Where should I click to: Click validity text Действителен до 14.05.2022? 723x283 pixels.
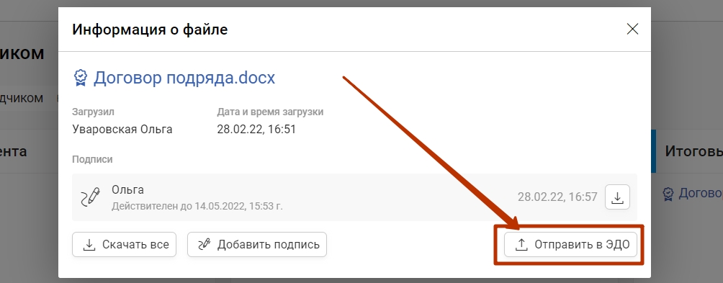(197, 206)
